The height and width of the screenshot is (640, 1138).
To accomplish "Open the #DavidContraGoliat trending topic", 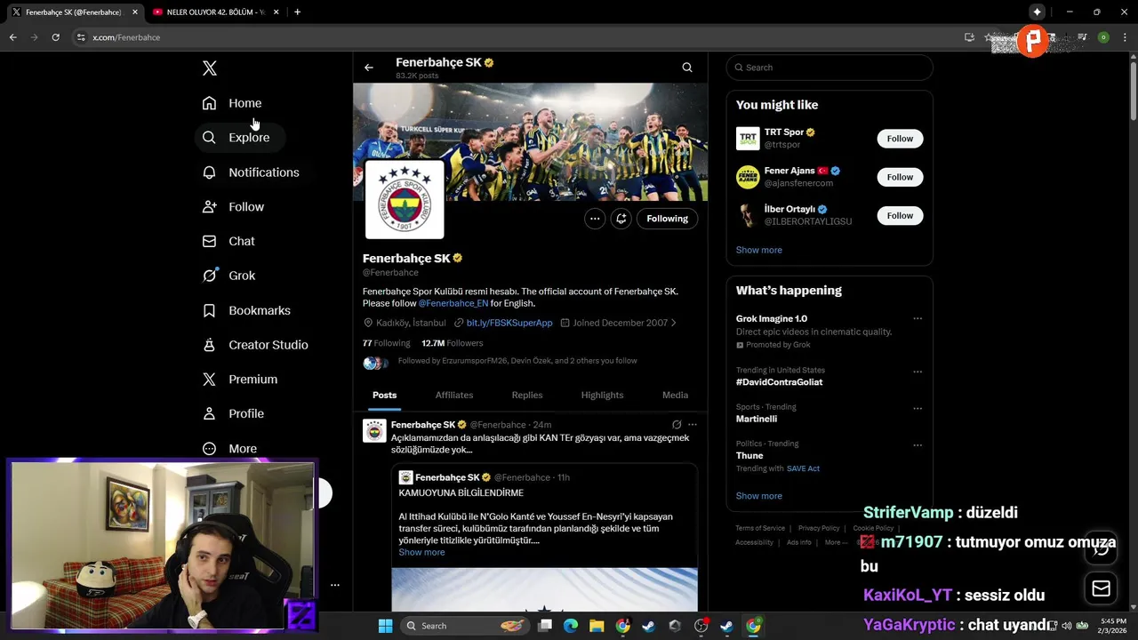I will coord(780,382).
